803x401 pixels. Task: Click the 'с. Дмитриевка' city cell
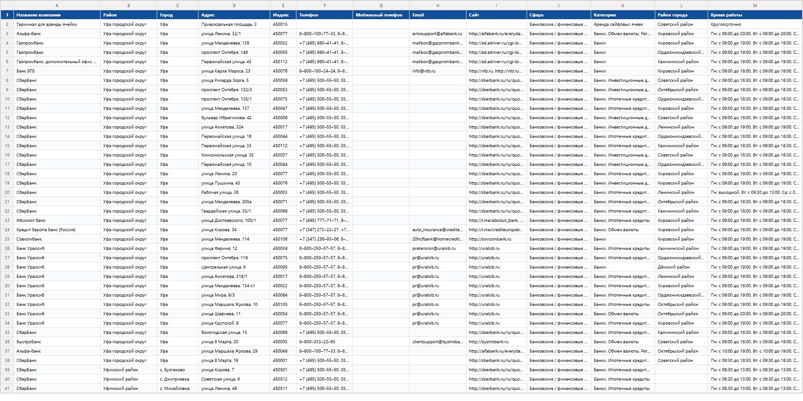[178, 379]
